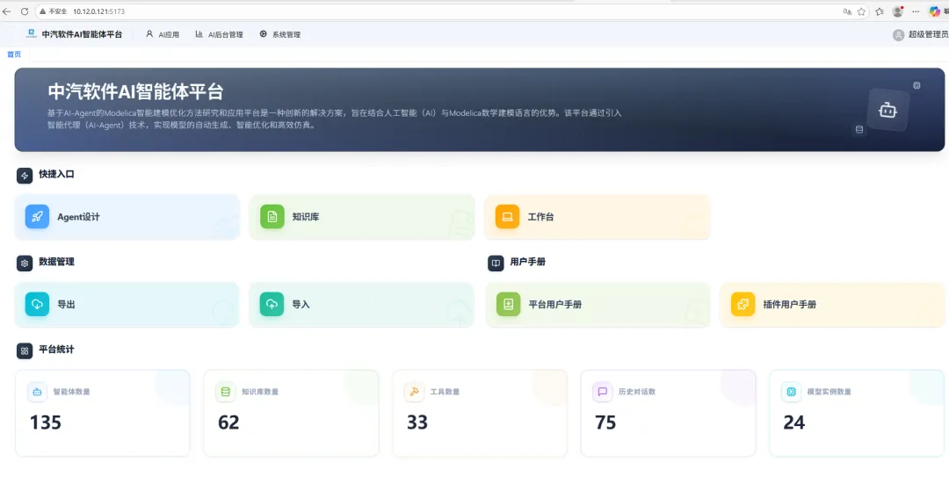
Task: Open the browser three-dot menu
Action: 916,11
